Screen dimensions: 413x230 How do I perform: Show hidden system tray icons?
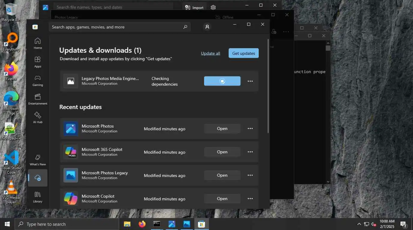(x=359, y=224)
